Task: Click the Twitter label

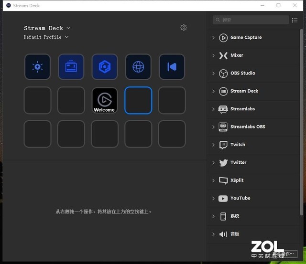Action: click(x=238, y=162)
